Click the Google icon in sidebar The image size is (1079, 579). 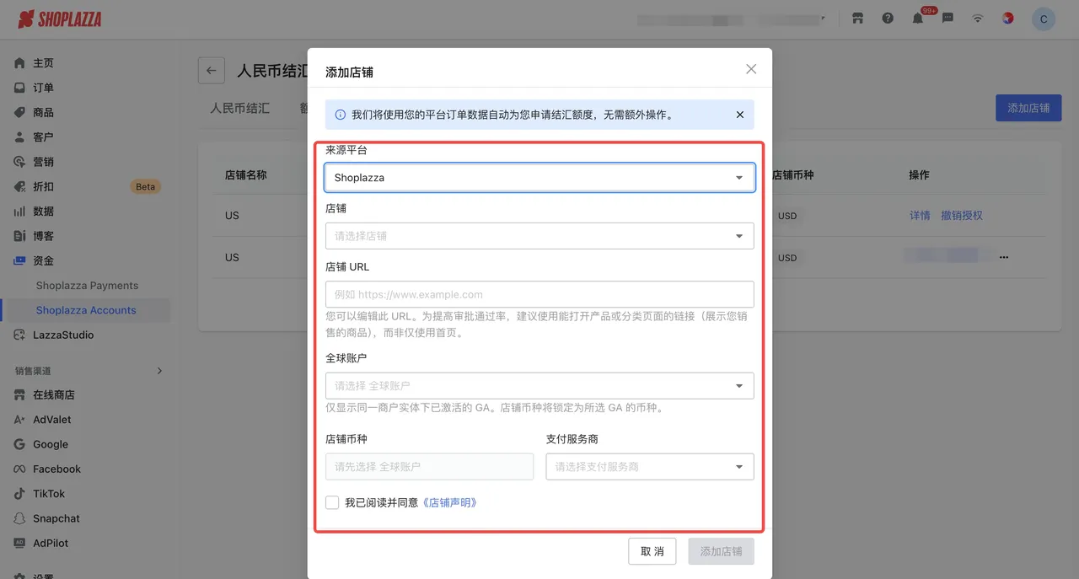click(19, 444)
